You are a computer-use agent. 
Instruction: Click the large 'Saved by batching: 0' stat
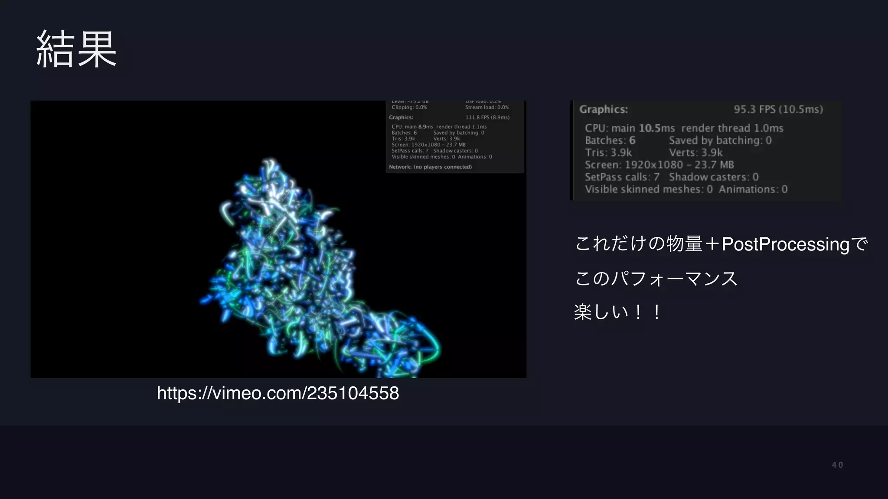point(720,140)
